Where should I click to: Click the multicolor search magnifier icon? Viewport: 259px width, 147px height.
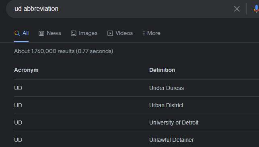coord(17,33)
